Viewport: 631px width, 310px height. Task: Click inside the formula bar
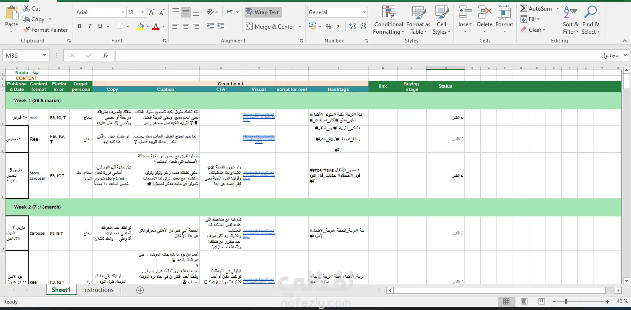point(368,55)
